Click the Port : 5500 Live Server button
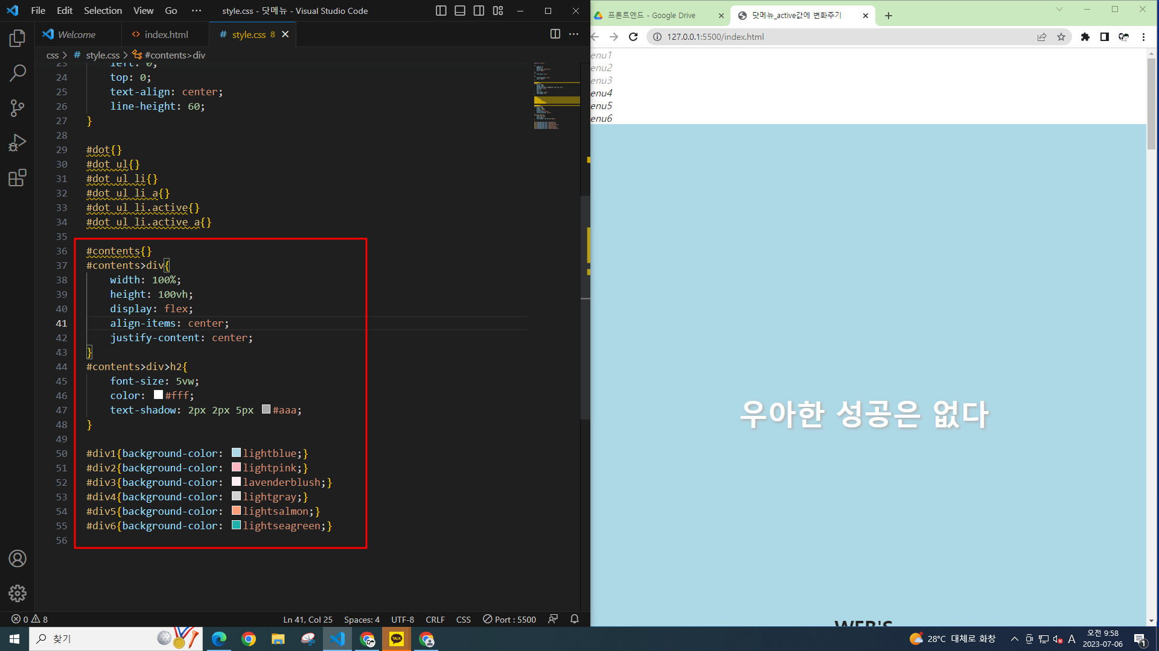Image resolution: width=1159 pixels, height=651 pixels. [x=509, y=619]
